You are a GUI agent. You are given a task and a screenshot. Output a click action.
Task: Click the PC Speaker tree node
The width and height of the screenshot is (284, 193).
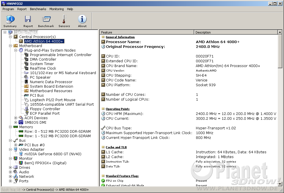(40, 77)
